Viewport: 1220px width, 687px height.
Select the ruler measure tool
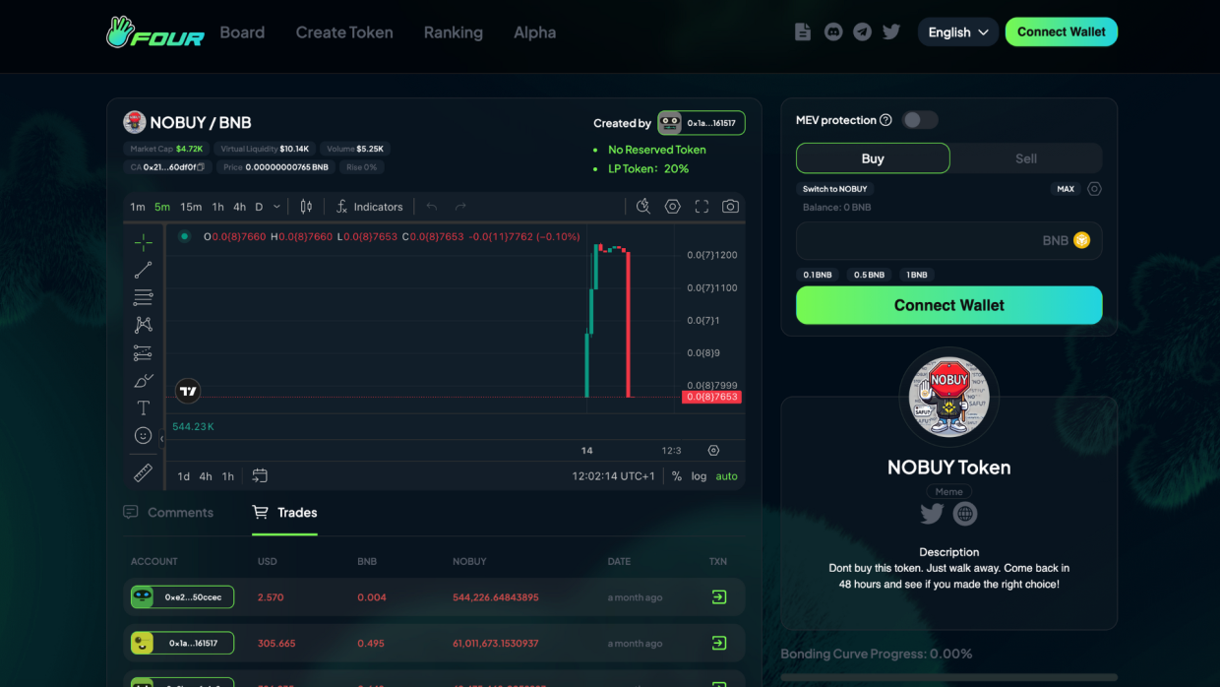tap(144, 473)
